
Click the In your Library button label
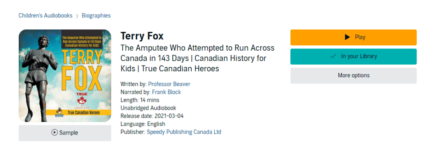[x=359, y=56]
